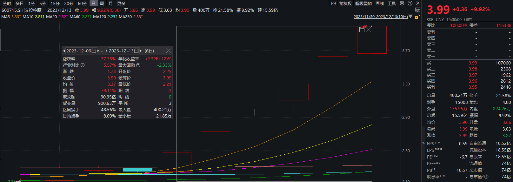Close the interval statistics popup

coord(168,51)
